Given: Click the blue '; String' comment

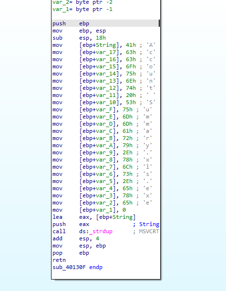Looking at the screenshot, I should (x=146, y=225).
